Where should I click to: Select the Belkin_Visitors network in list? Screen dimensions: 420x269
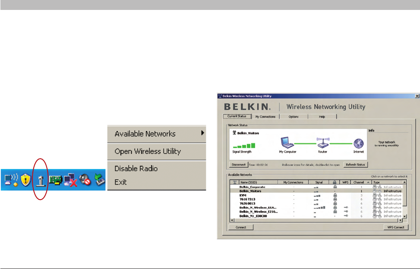point(316,191)
